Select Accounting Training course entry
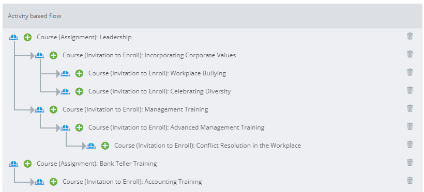The image size is (424, 192). pos(132,182)
